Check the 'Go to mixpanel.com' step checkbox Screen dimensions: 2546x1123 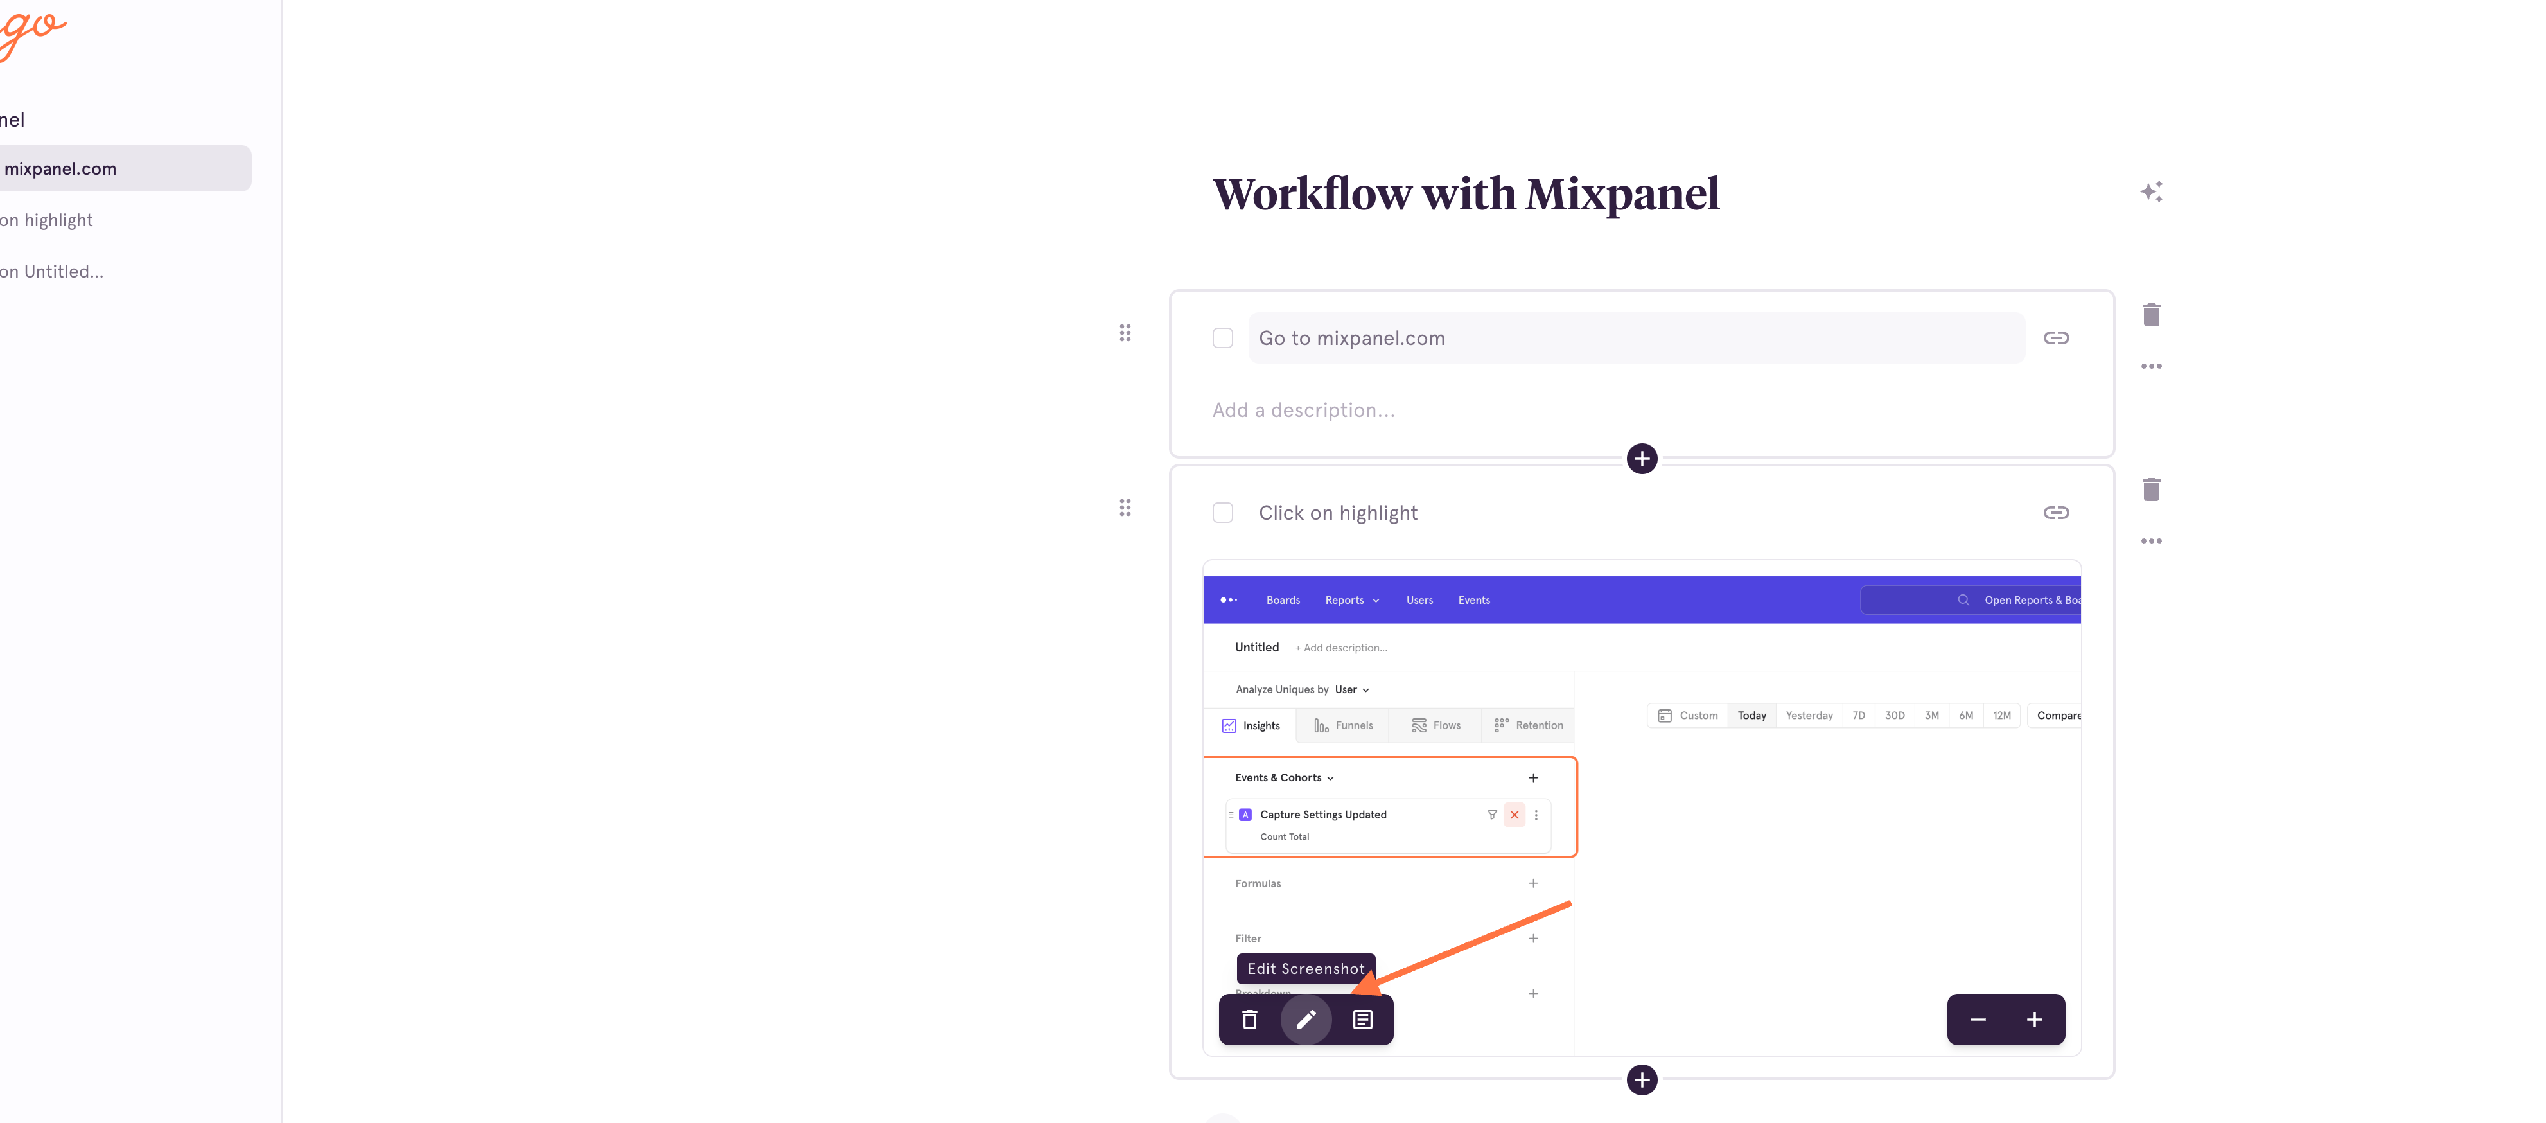(x=1223, y=338)
